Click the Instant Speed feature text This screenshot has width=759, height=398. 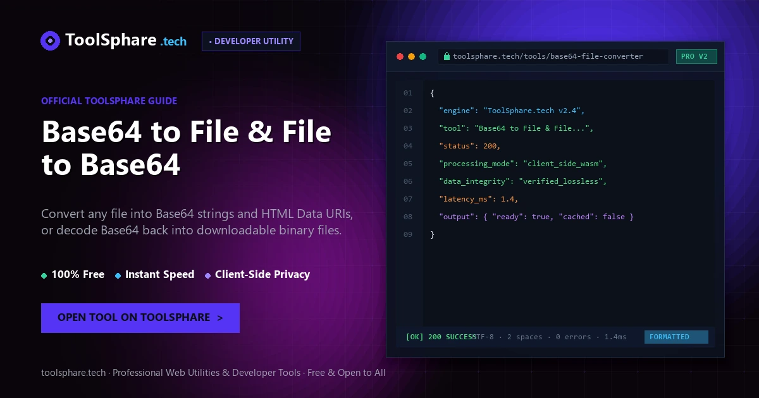click(x=159, y=274)
